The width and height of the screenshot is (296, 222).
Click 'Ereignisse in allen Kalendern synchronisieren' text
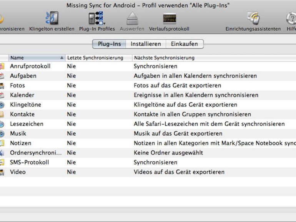point(196,95)
